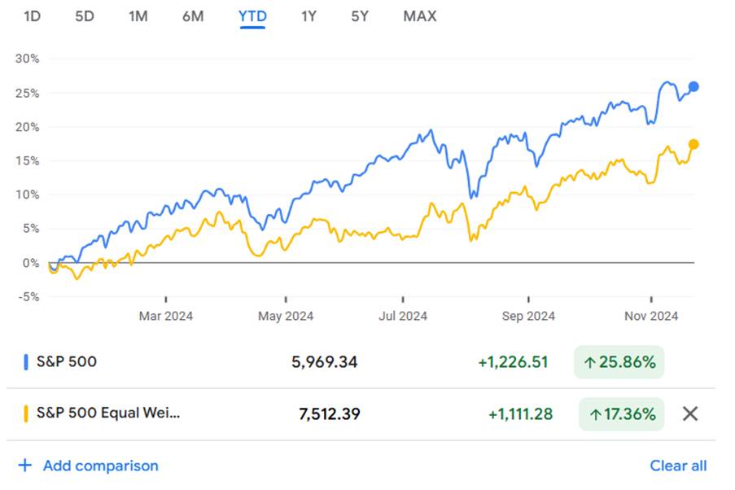Click the blue endpoint dot on chart
The height and width of the screenshot is (490, 735).
pyautogui.click(x=693, y=86)
